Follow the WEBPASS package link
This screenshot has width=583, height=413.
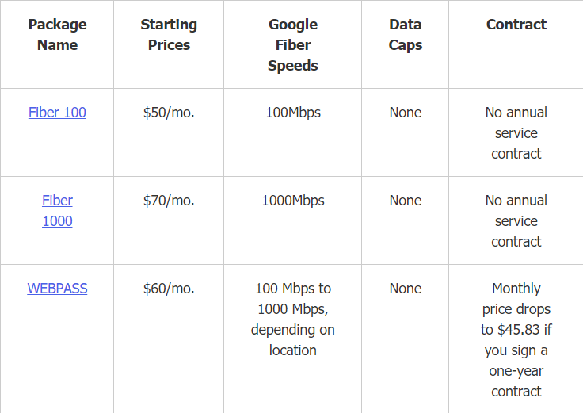[57, 289]
